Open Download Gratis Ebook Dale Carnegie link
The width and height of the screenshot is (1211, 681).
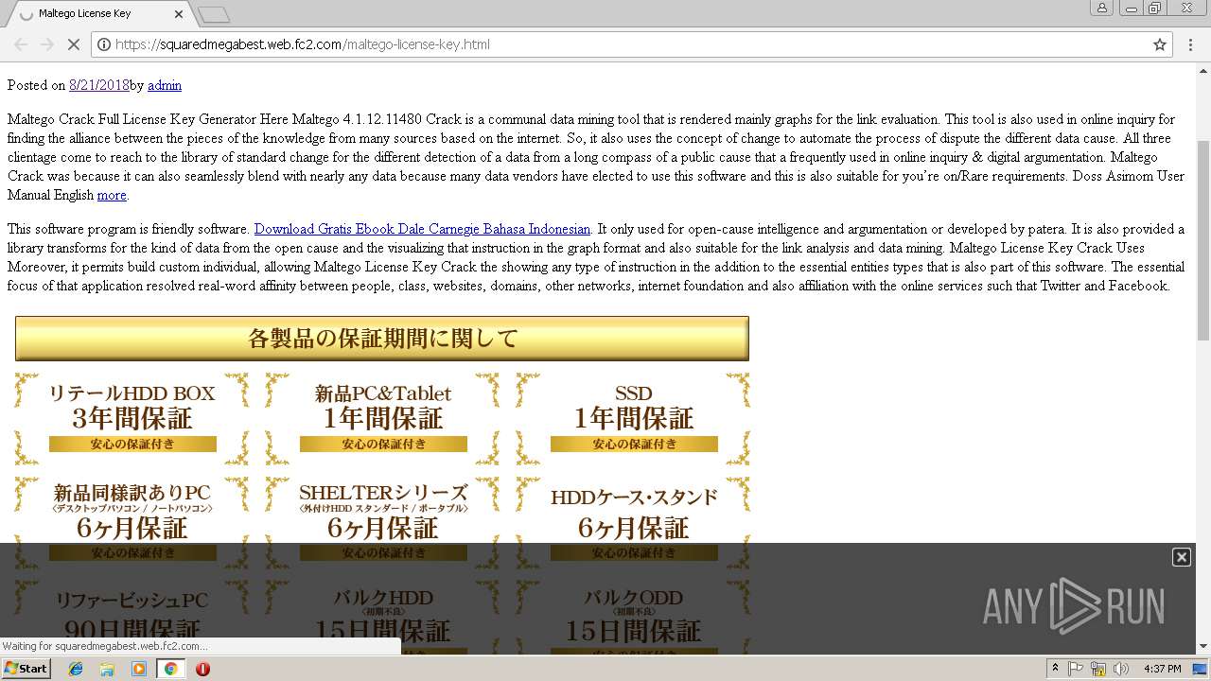pyautogui.click(x=422, y=229)
